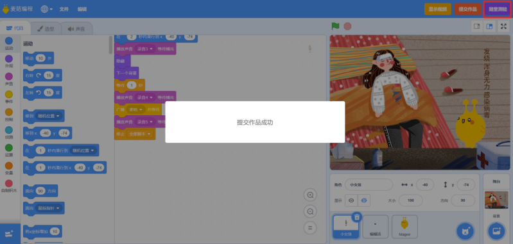The height and width of the screenshot is (244, 513).
Task: Stop the project with red stop icon
Action: click(x=347, y=26)
